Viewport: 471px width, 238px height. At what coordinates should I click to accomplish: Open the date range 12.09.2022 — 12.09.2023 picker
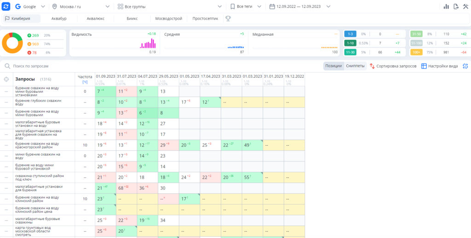[300, 6]
